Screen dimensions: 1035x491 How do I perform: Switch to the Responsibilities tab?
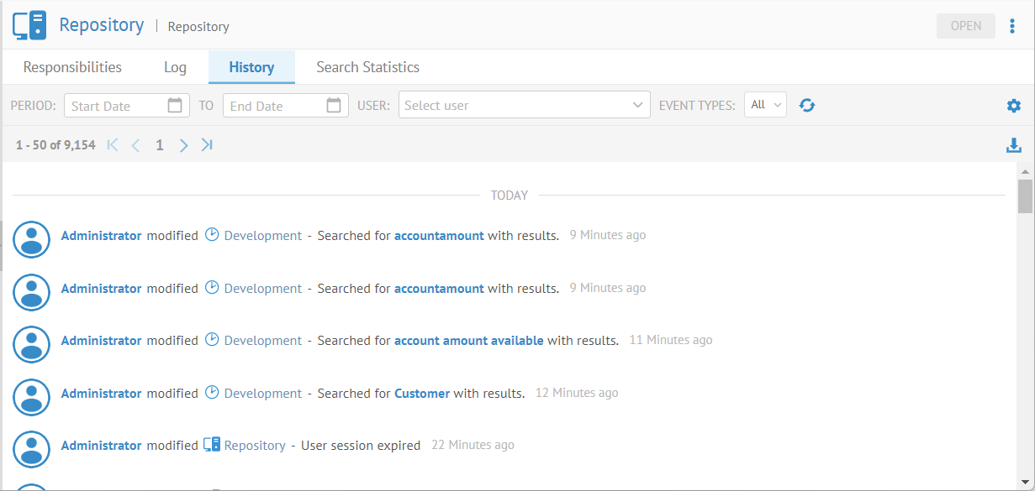tap(72, 67)
